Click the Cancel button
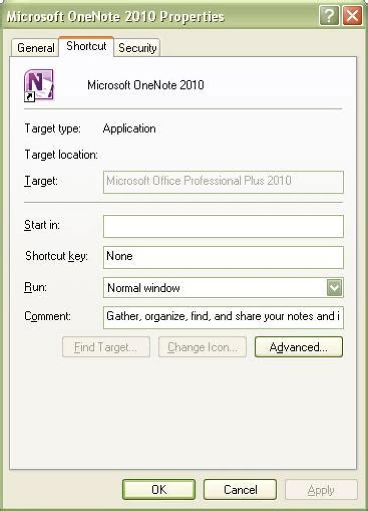 [240, 489]
